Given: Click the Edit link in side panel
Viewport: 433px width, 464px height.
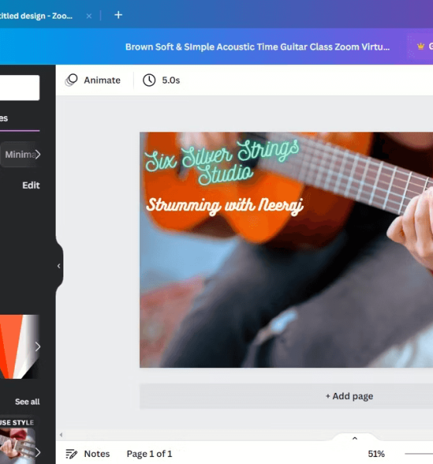Looking at the screenshot, I should [x=31, y=186].
